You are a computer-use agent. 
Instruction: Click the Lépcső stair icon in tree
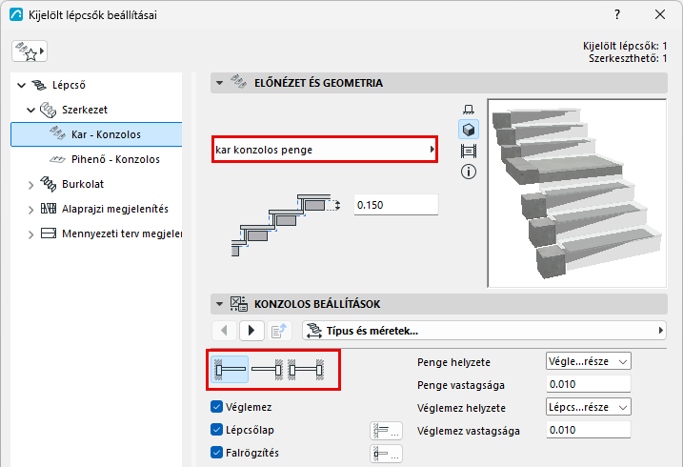point(39,85)
